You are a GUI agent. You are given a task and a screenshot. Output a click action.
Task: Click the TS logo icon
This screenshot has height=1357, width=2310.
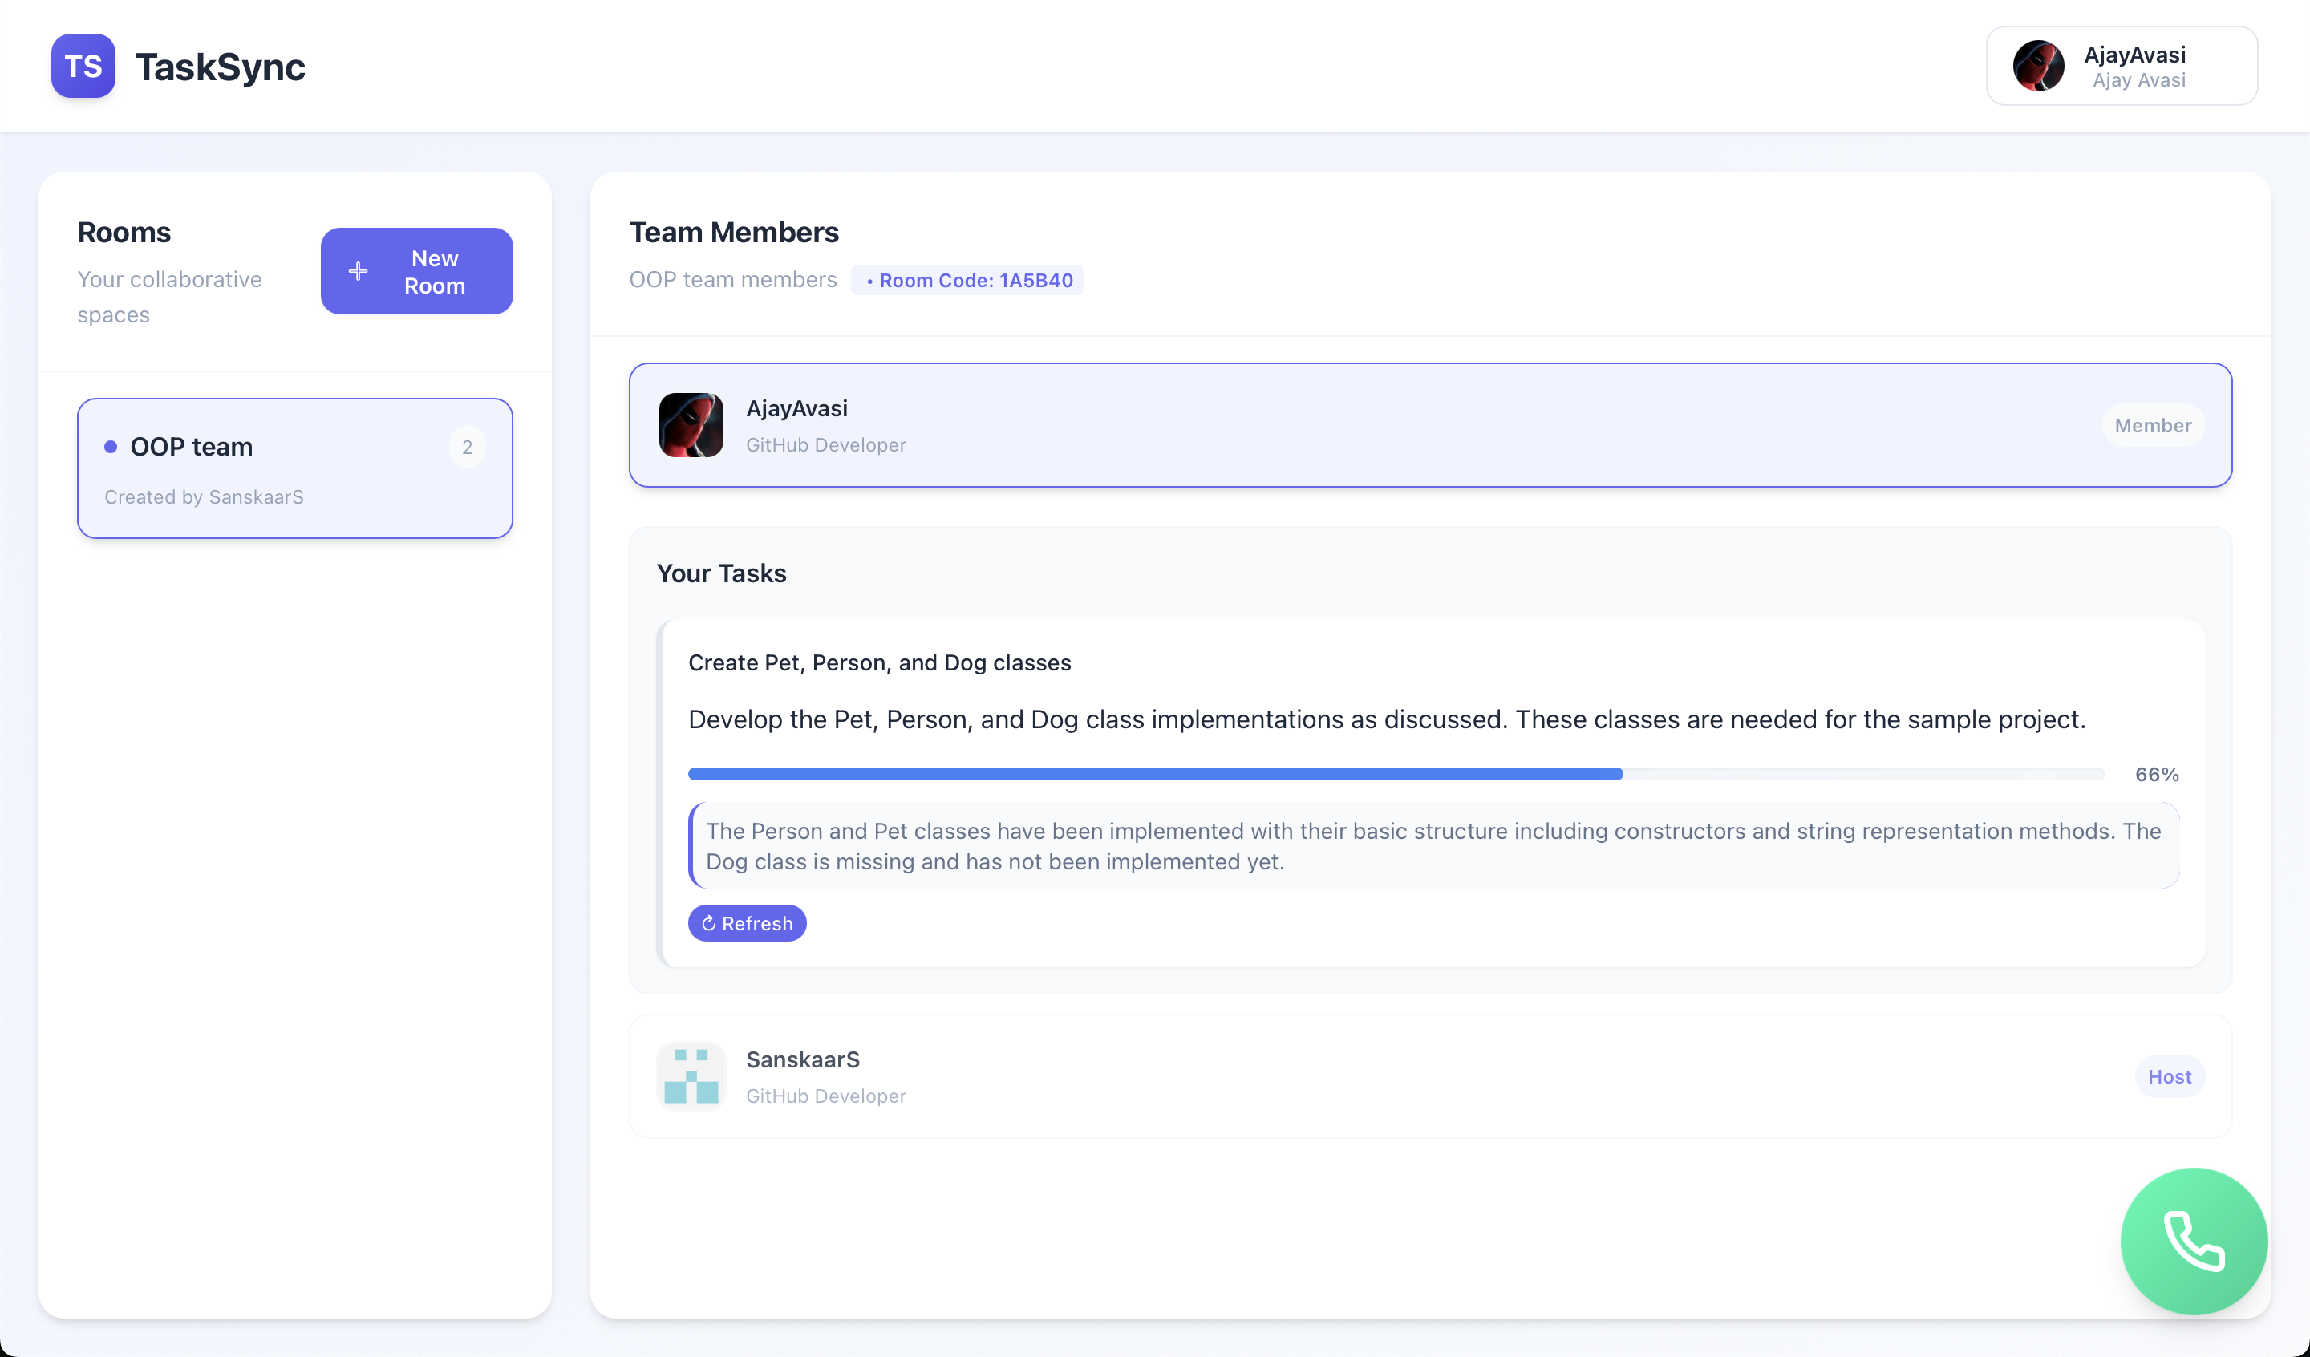pyautogui.click(x=83, y=66)
